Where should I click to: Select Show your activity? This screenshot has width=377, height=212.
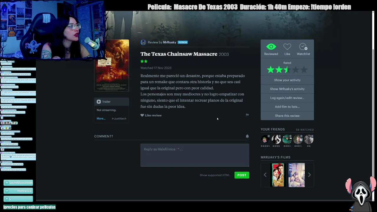point(287,80)
